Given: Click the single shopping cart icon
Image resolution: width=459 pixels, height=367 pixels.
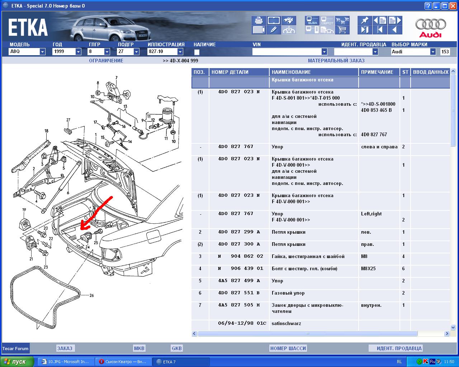Looking at the screenshot, I should click(x=342, y=30).
